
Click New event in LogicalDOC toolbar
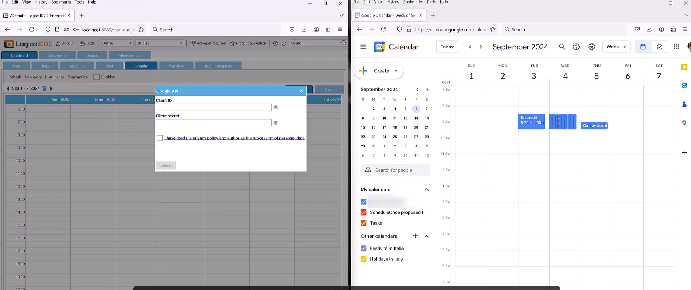33,77
